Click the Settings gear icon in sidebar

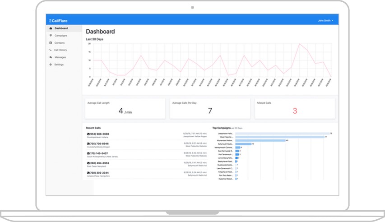point(51,65)
